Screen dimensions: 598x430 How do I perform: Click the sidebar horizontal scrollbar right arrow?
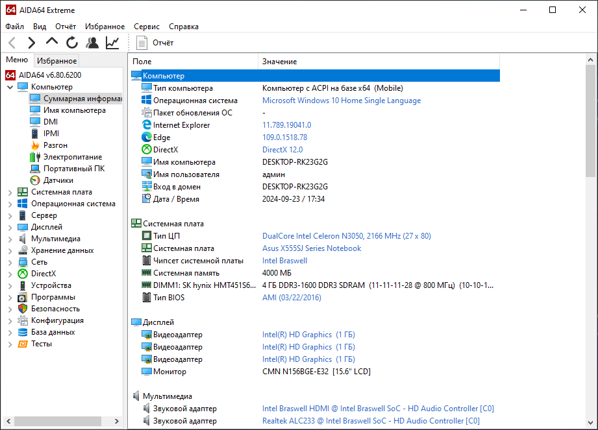[x=116, y=421]
